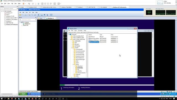Viewport: 177px width, 100px height.
Task: Click the take snapshot clock icon
Action: 33,4
